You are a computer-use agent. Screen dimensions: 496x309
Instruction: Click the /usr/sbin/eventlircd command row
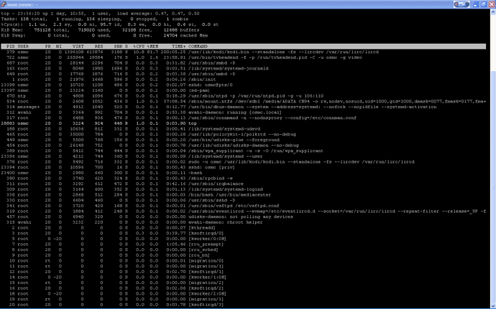243,211
